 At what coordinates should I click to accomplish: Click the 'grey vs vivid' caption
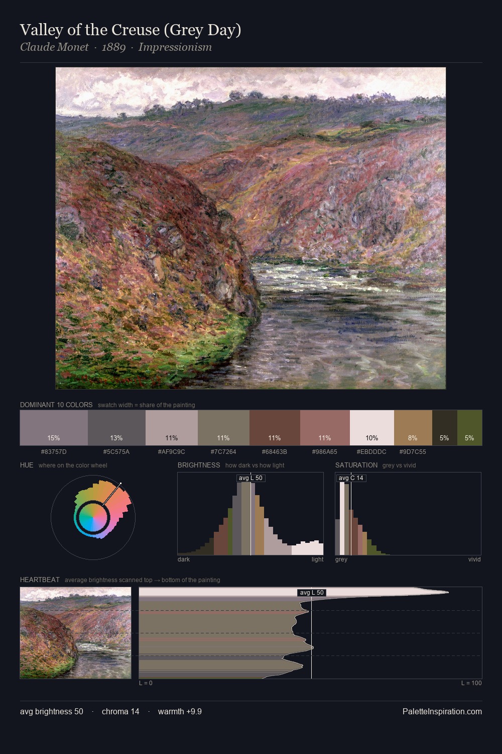tap(399, 465)
